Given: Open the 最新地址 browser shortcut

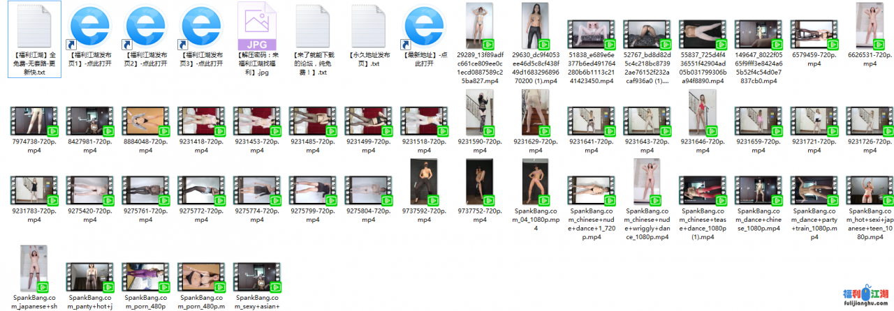Looking at the screenshot, I should (x=425, y=26).
